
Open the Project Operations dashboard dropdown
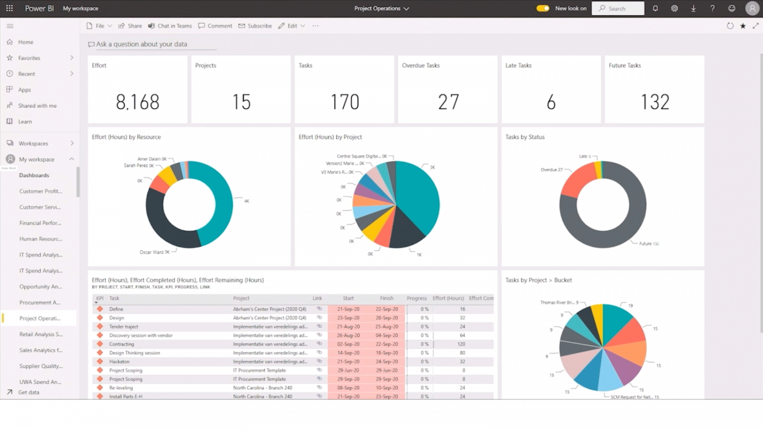(405, 8)
